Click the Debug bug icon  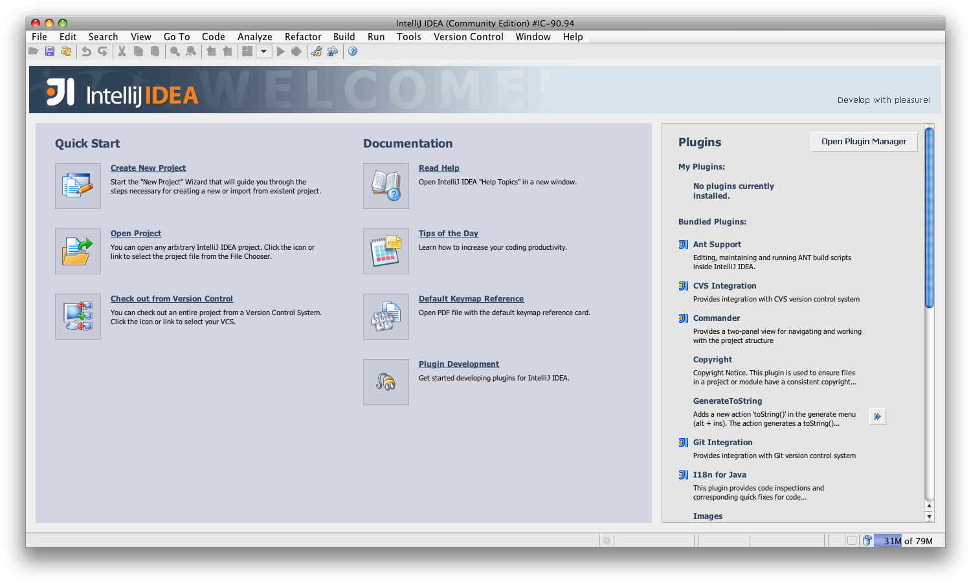click(296, 51)
